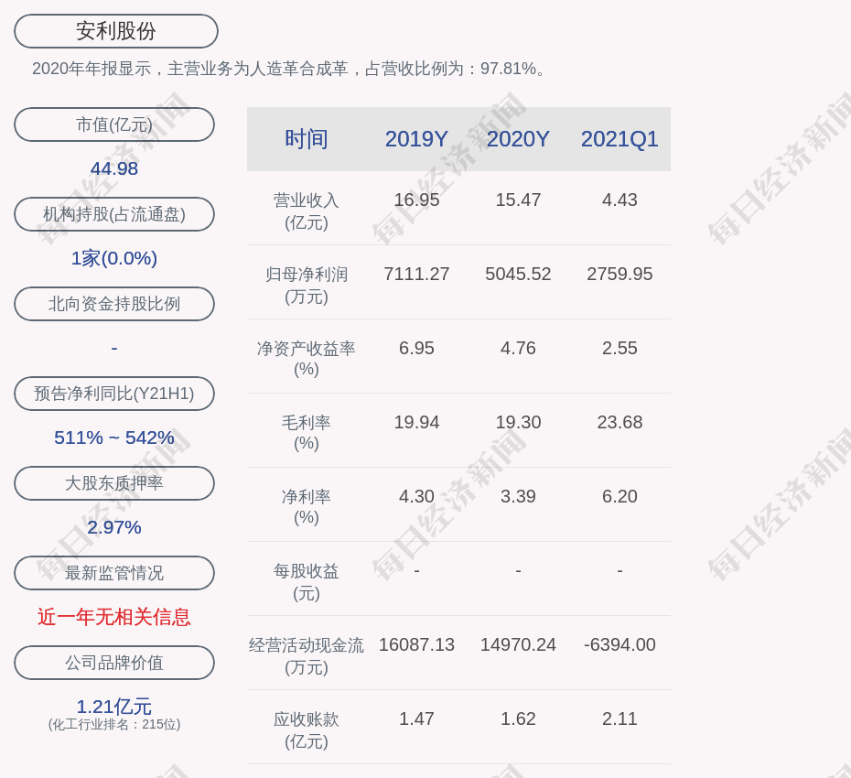Select the 2019Y column header

(x=416, y=139)
